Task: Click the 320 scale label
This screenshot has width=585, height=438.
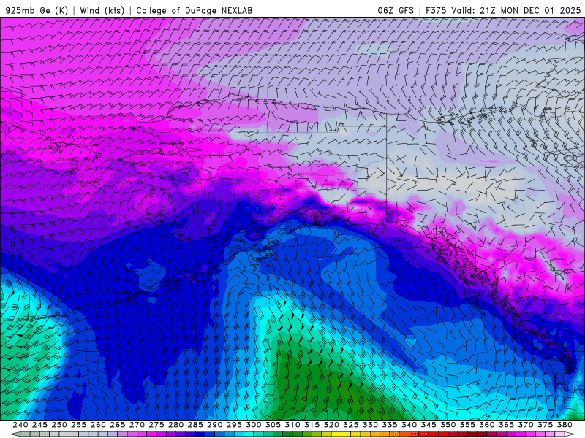Action: [331, 425]
